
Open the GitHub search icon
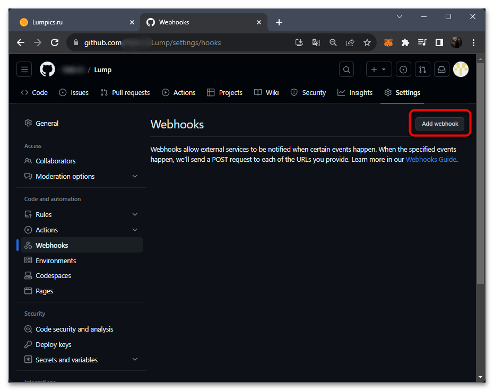346,69
